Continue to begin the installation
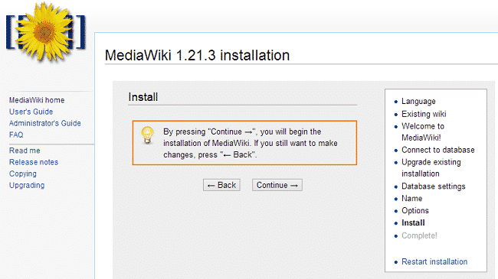The height and width of the screenshot is (279, 498). coord(277,185)
